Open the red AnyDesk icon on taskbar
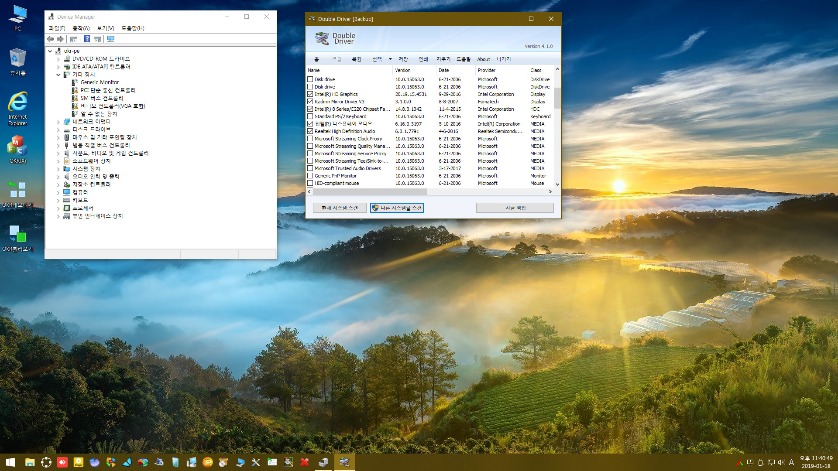The image size is (838, 471). point(62,462)
